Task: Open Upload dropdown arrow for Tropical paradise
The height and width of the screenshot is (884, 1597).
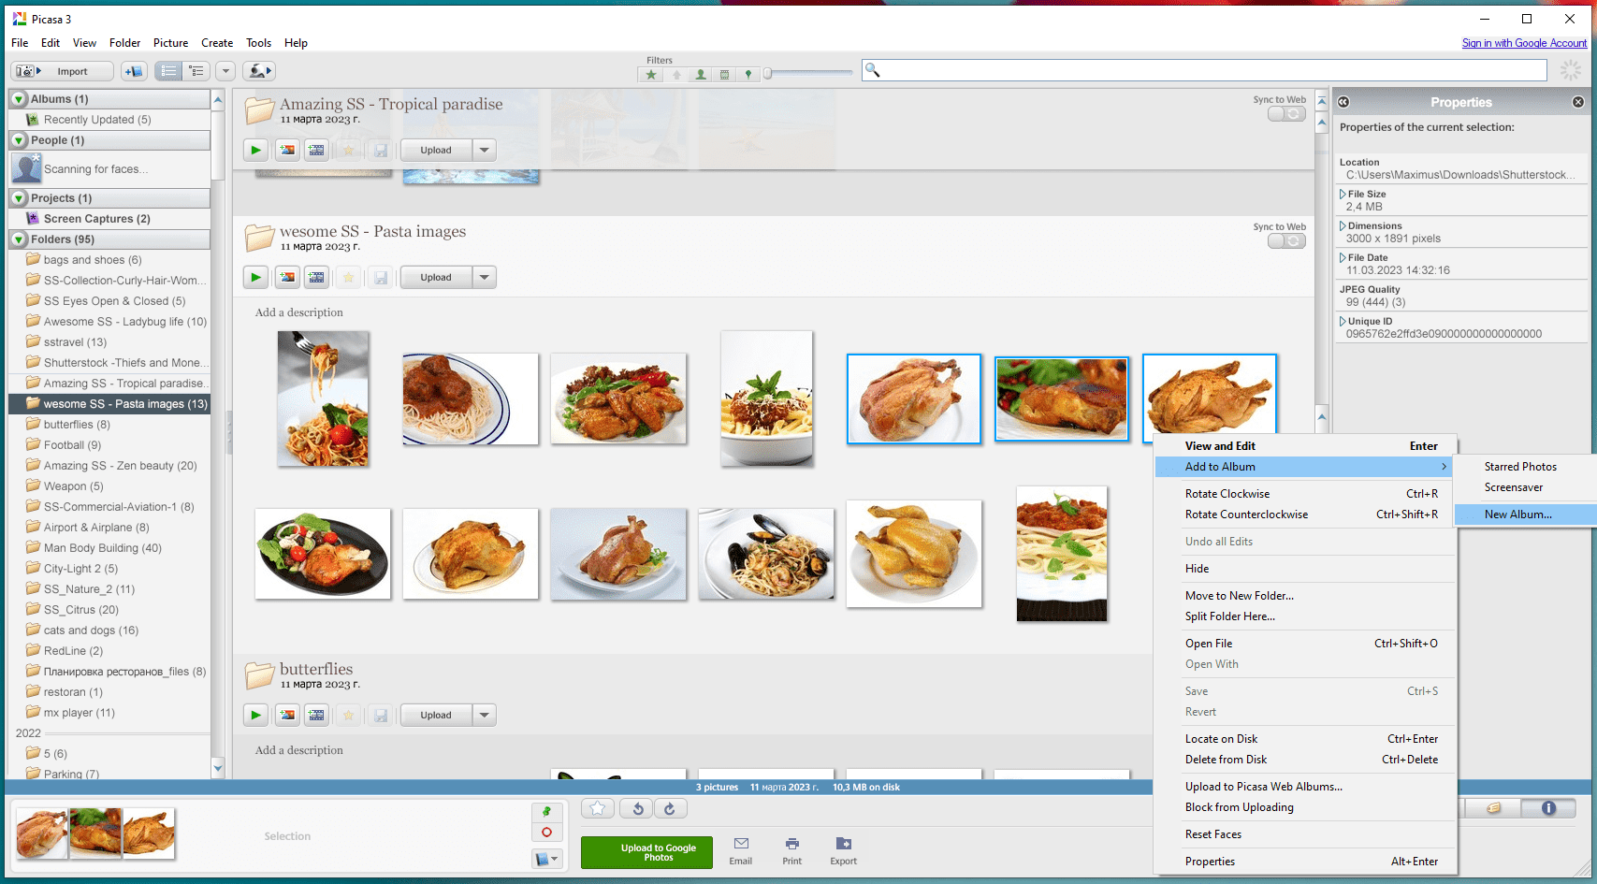Action: point(484,150)
